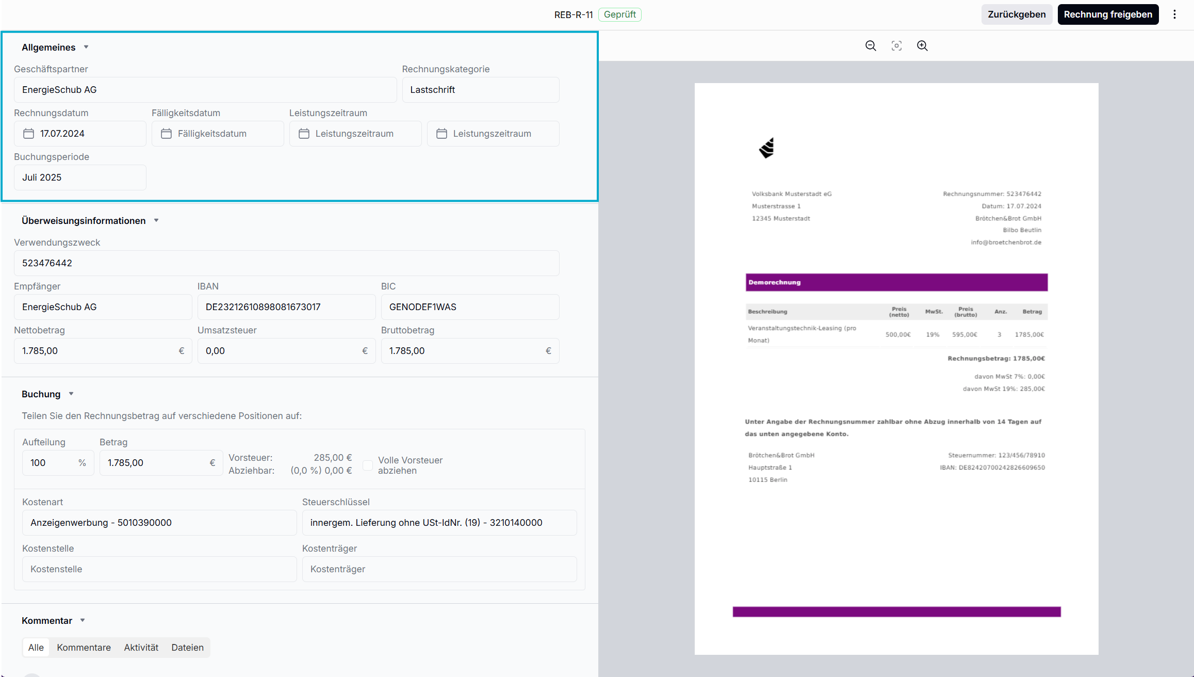Open the Buchungsperiode Juli 2025 dropdown

click(80, 178)
